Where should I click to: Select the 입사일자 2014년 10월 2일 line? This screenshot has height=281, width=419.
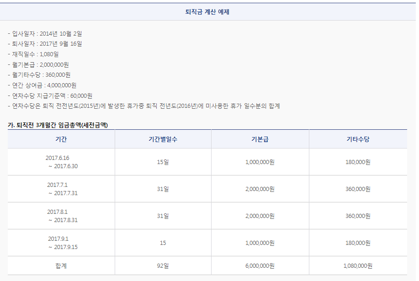[45, 34]
